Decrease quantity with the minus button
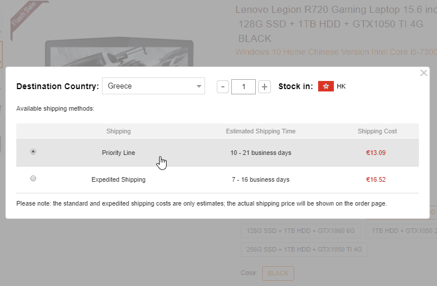The height and width of the screenshot is (286, 437). coord(223,86)
